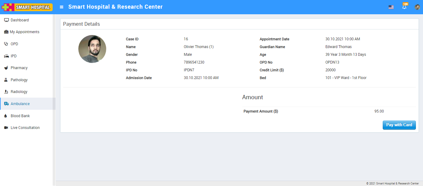Click the Dashboard monitor icon
Screen dimensions: 423x186
click(x=6, y=20)
